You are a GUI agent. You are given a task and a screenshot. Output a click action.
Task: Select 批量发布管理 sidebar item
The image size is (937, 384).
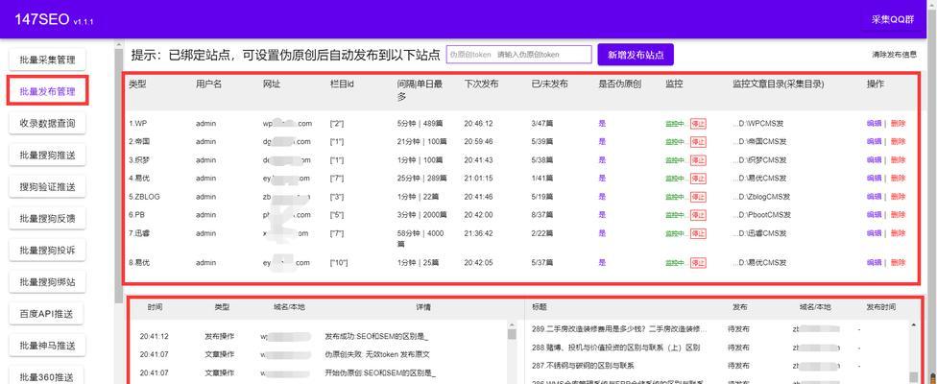pyautogui.click(x=47, y=91)
